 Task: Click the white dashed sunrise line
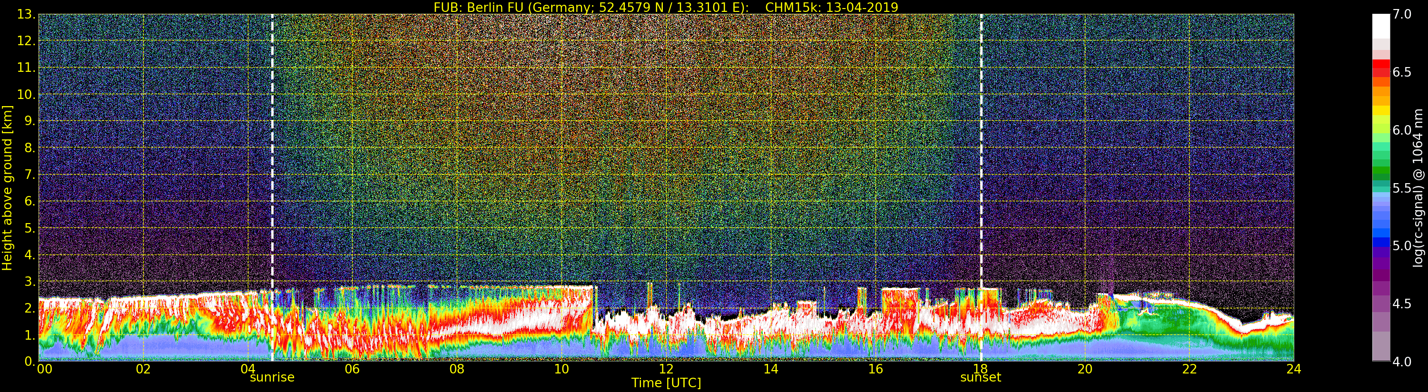tap(272, 167)
